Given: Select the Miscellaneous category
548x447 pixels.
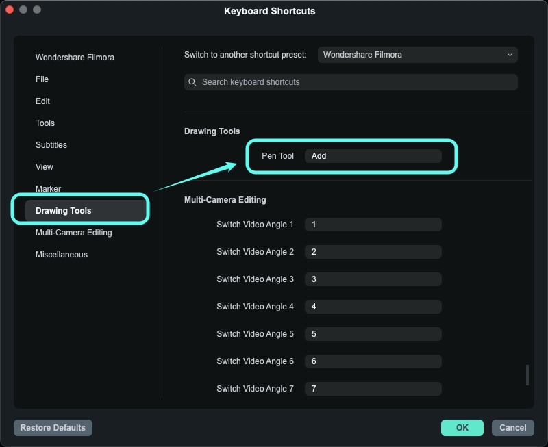Looking at the screenshot, I should 62,254.
